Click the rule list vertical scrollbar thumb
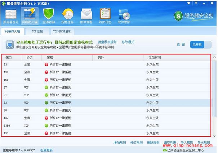The image size is (218, 153). 214,89
